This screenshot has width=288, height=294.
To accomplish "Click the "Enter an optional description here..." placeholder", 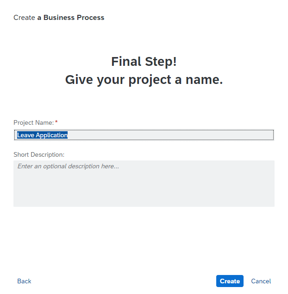I will [68, 166].
